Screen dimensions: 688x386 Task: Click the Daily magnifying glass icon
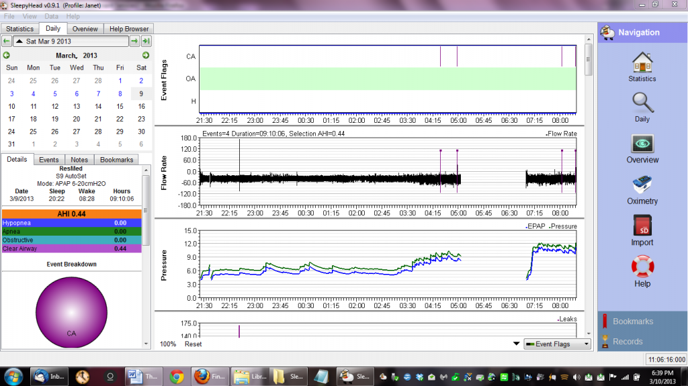[642, 104]
